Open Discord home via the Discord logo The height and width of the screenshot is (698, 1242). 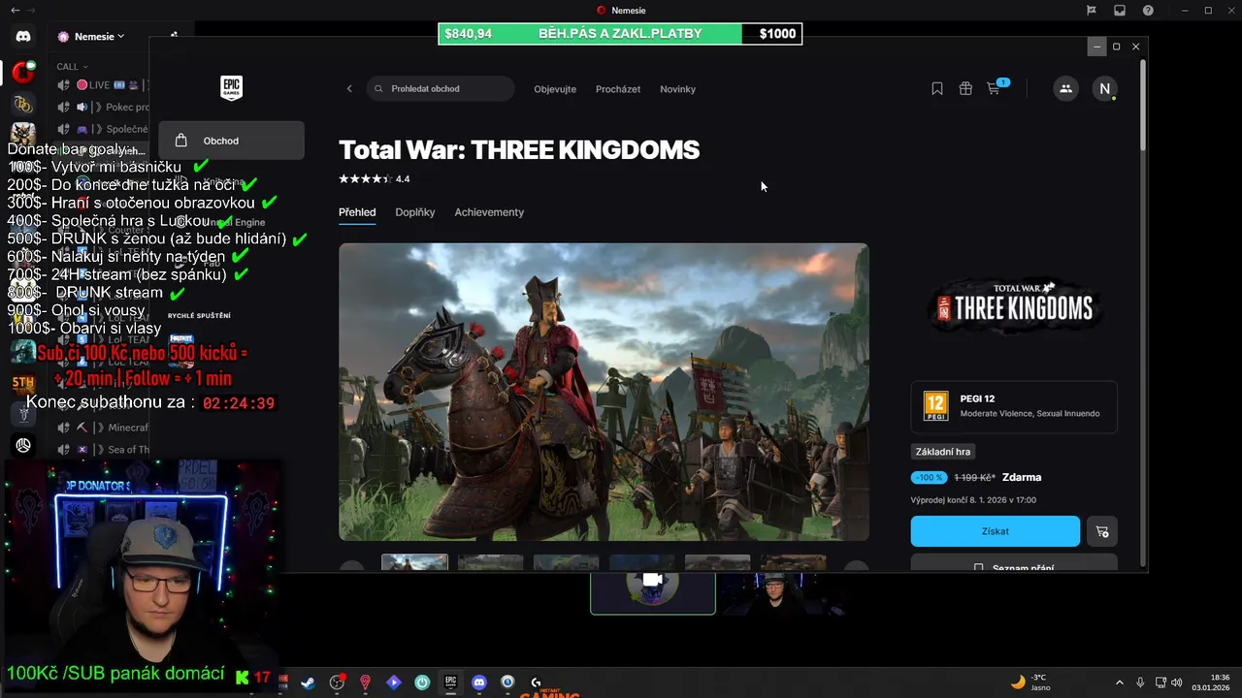tap(23, 37)
